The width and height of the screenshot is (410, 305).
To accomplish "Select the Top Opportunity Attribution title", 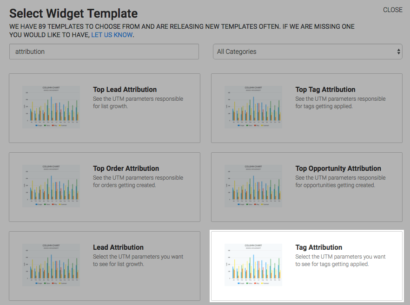I will coord(338,169).
